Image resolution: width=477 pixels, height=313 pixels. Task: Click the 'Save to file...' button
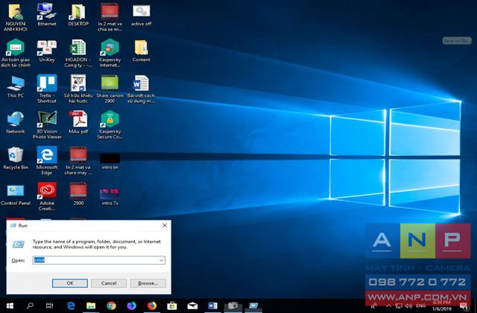[457, 40]
